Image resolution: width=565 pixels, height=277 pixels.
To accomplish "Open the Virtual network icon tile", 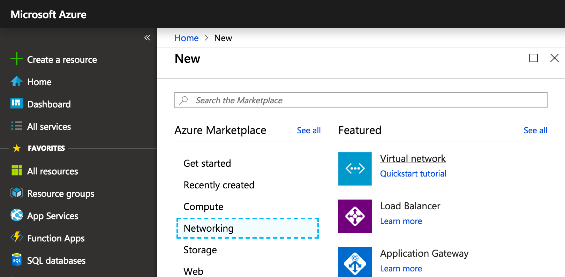I will tap(355, 169).
